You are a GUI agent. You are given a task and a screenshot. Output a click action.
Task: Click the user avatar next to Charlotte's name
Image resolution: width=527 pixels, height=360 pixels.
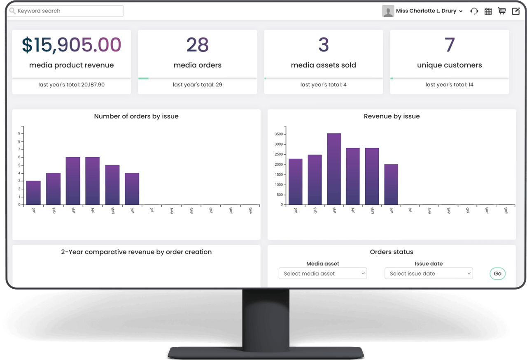click(388, 11)
